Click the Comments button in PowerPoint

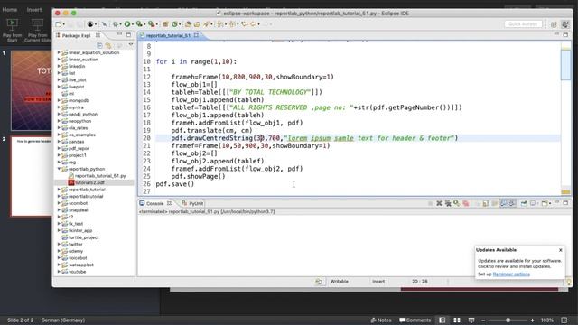pyautogui.click(x=415, y=320)
